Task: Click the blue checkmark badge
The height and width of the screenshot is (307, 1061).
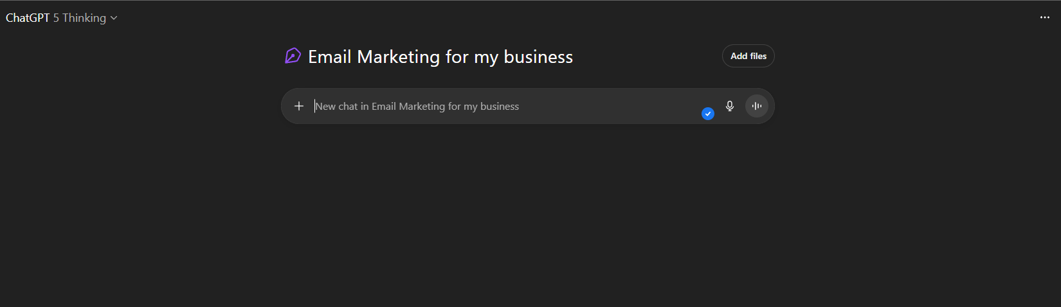Action: pos(708,114)
